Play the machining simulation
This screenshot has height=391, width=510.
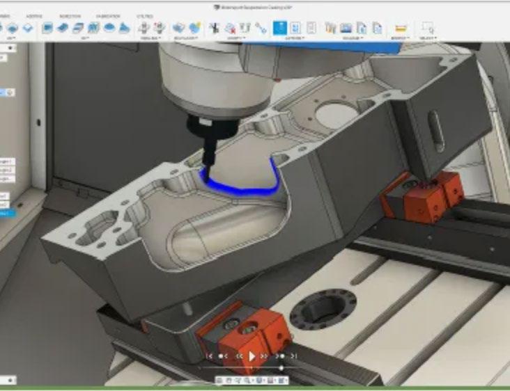(252, 356)
